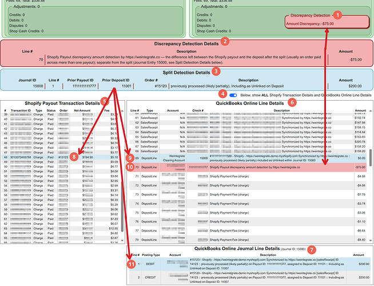Click the QuickBooks Online Journal Line Details heading
374x286 pixels.
tap(237, 249)
